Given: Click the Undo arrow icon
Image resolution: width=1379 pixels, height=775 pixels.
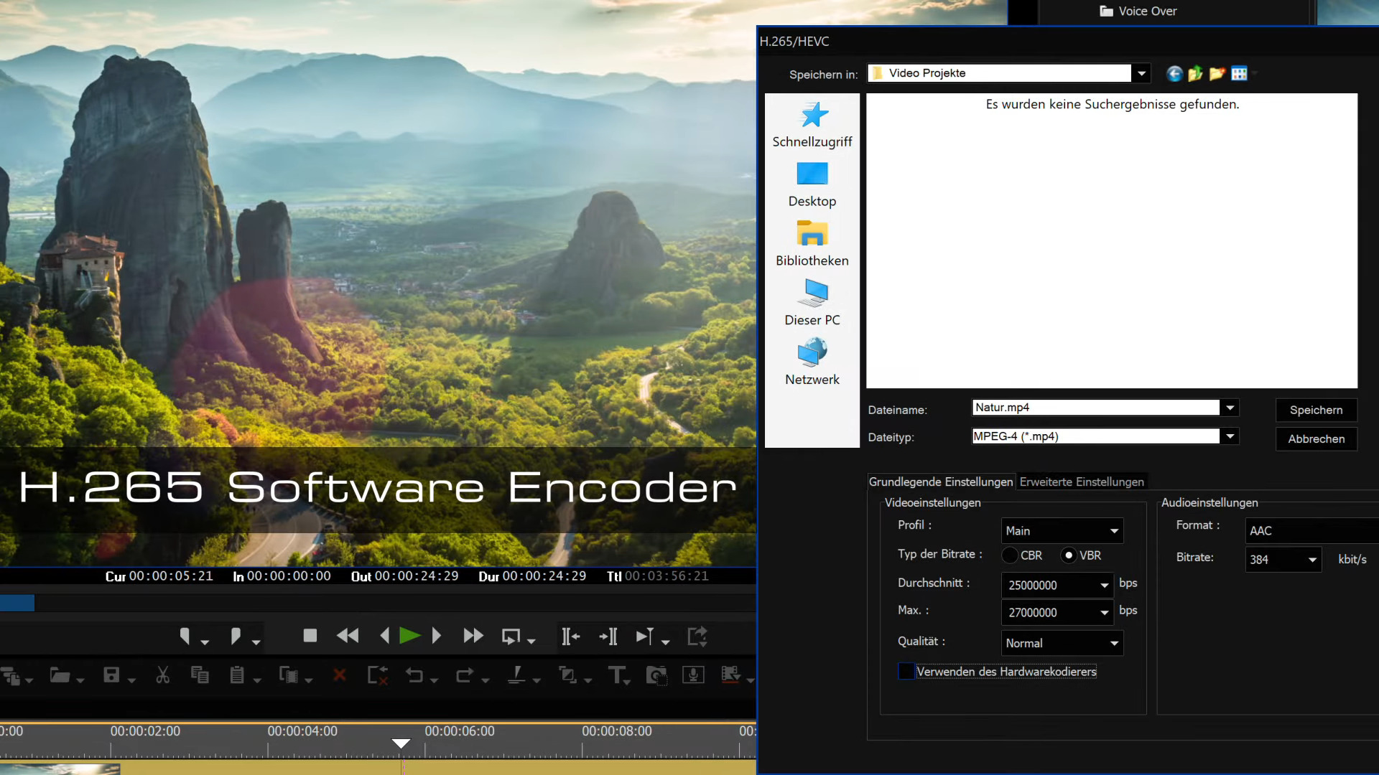Looking at the screenshot, I should 414,675.
